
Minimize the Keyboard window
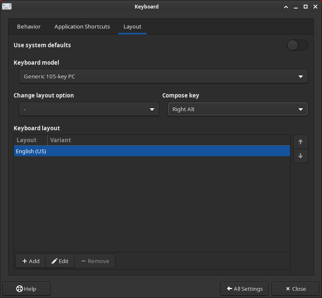[x=296, y=7]
